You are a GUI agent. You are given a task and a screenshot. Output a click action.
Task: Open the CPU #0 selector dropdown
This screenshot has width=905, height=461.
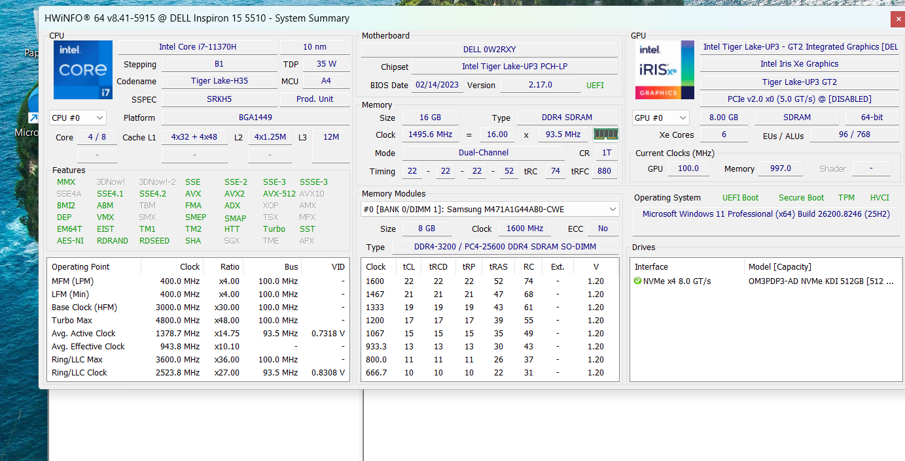78,118
